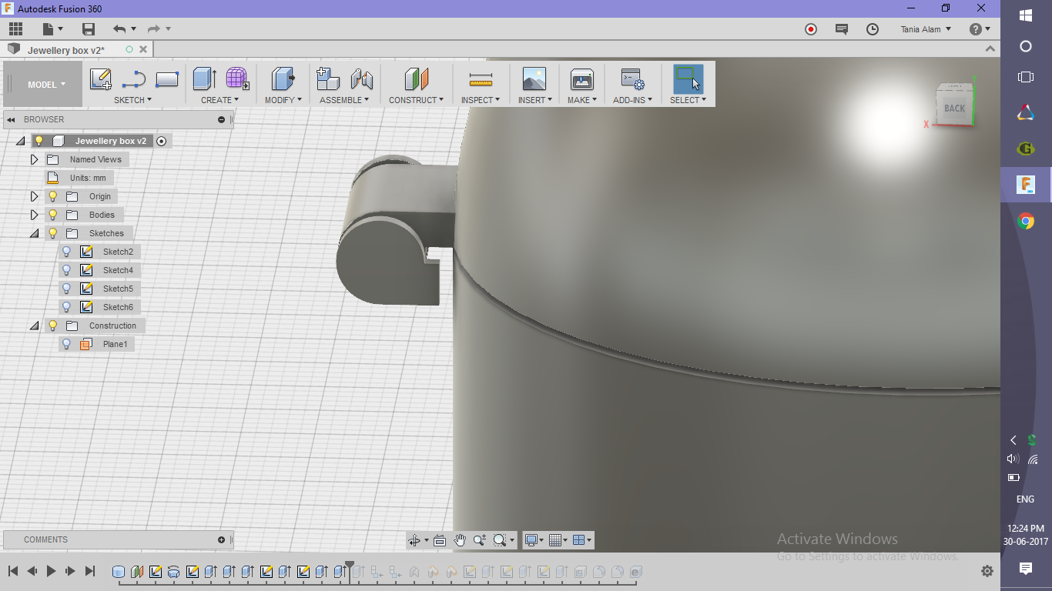This screenshot has height=591, width=1052.
Task: Hide the Bodies folder via lightbulb
Action: (x=52, y=215)
